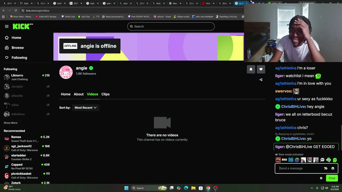Open Microsoft Edge from taskbar
The height and width of the screenshot is (192, 342).
coord(186,188)
